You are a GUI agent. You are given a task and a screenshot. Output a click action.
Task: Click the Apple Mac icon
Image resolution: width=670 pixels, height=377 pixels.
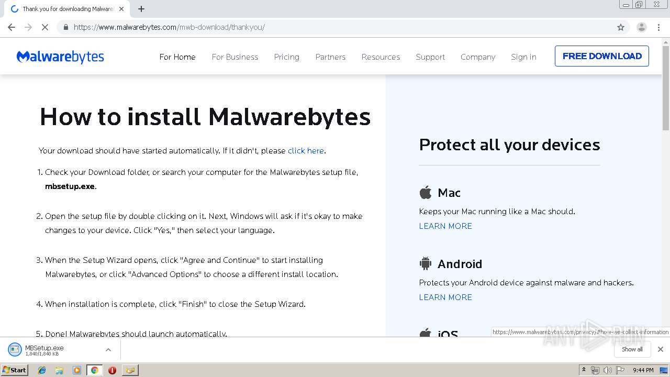click(426, 192)
